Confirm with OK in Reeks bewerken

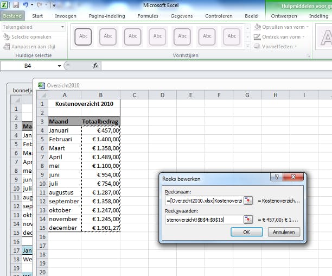tap(247, 232)
